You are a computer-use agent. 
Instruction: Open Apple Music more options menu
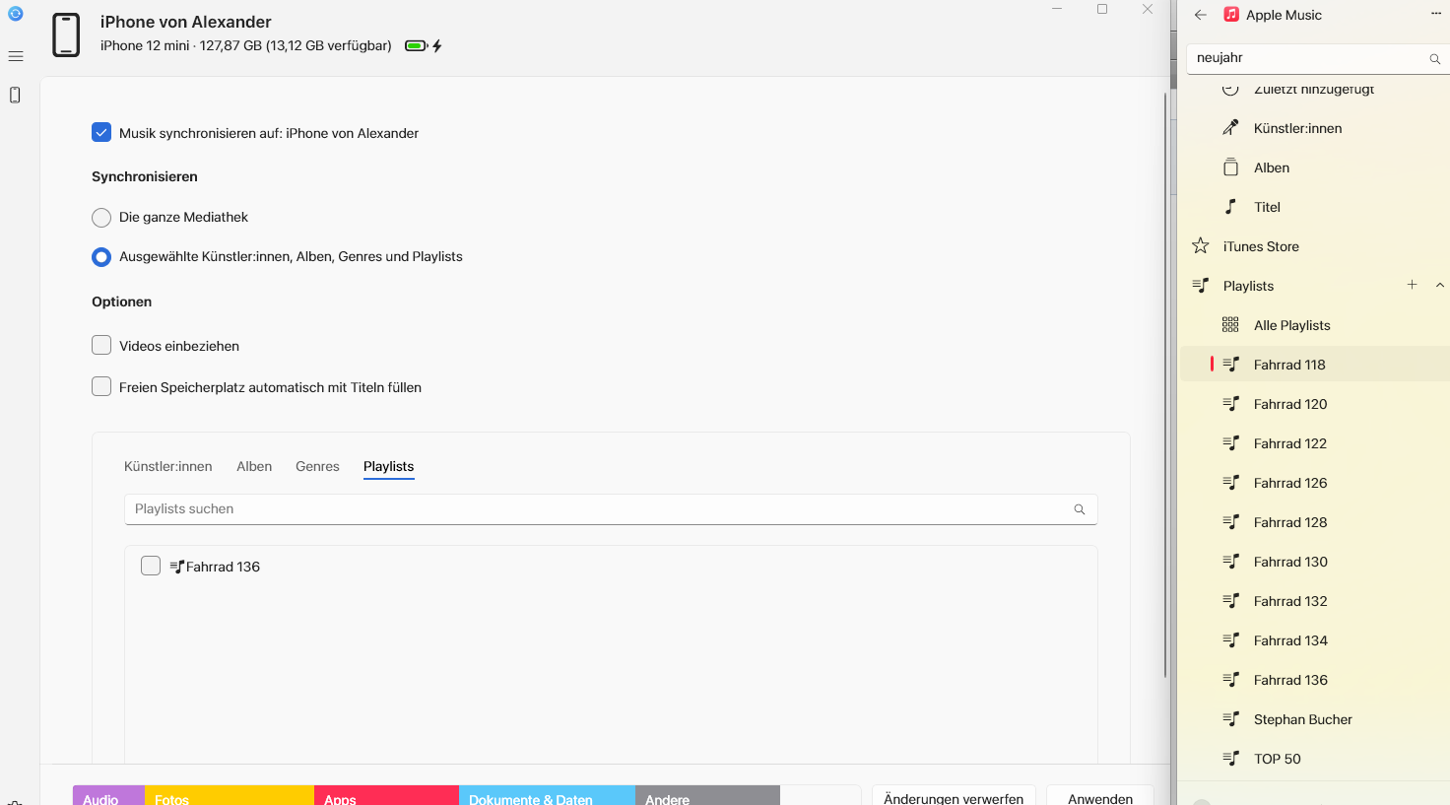point(1436,14)
